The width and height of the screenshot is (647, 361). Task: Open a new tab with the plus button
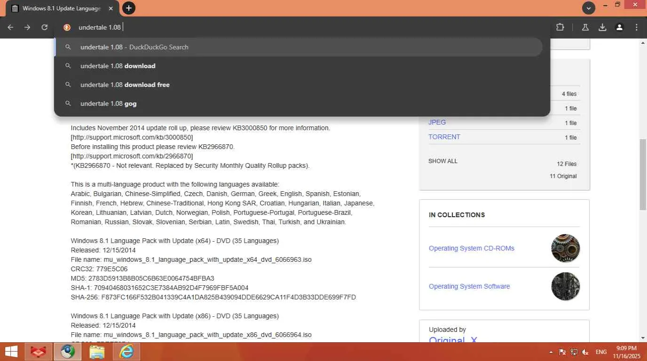coord(128,8)
